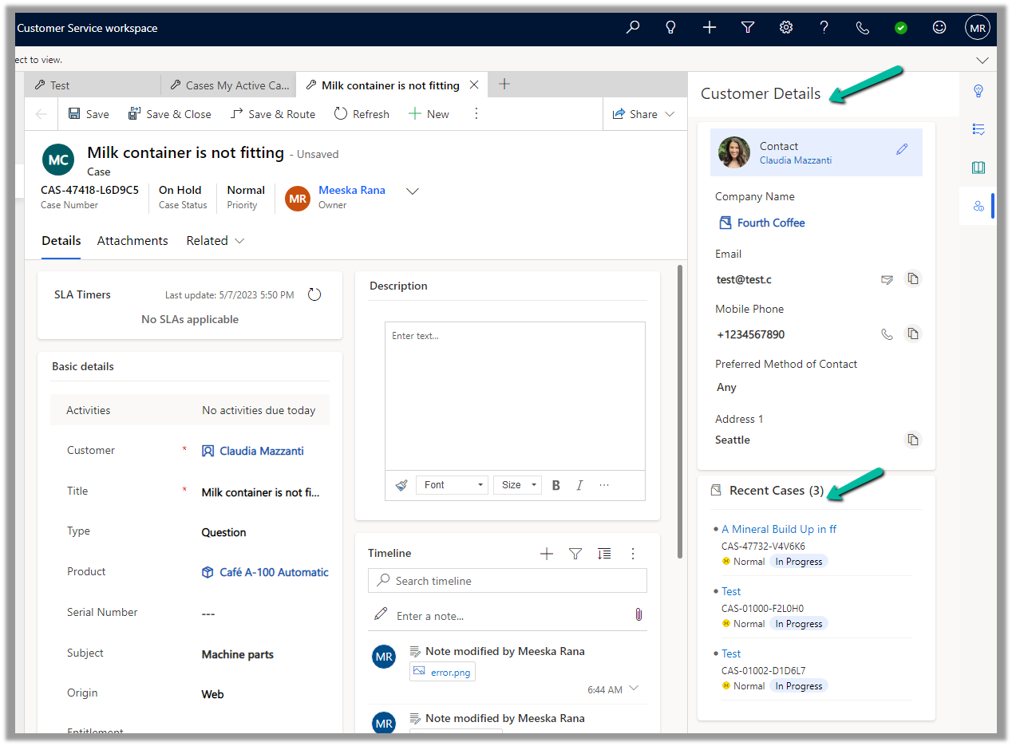Toggle bold formatting in Description editor
The width and height of the screenshot is (1012, 746).
tap(556, 485)
